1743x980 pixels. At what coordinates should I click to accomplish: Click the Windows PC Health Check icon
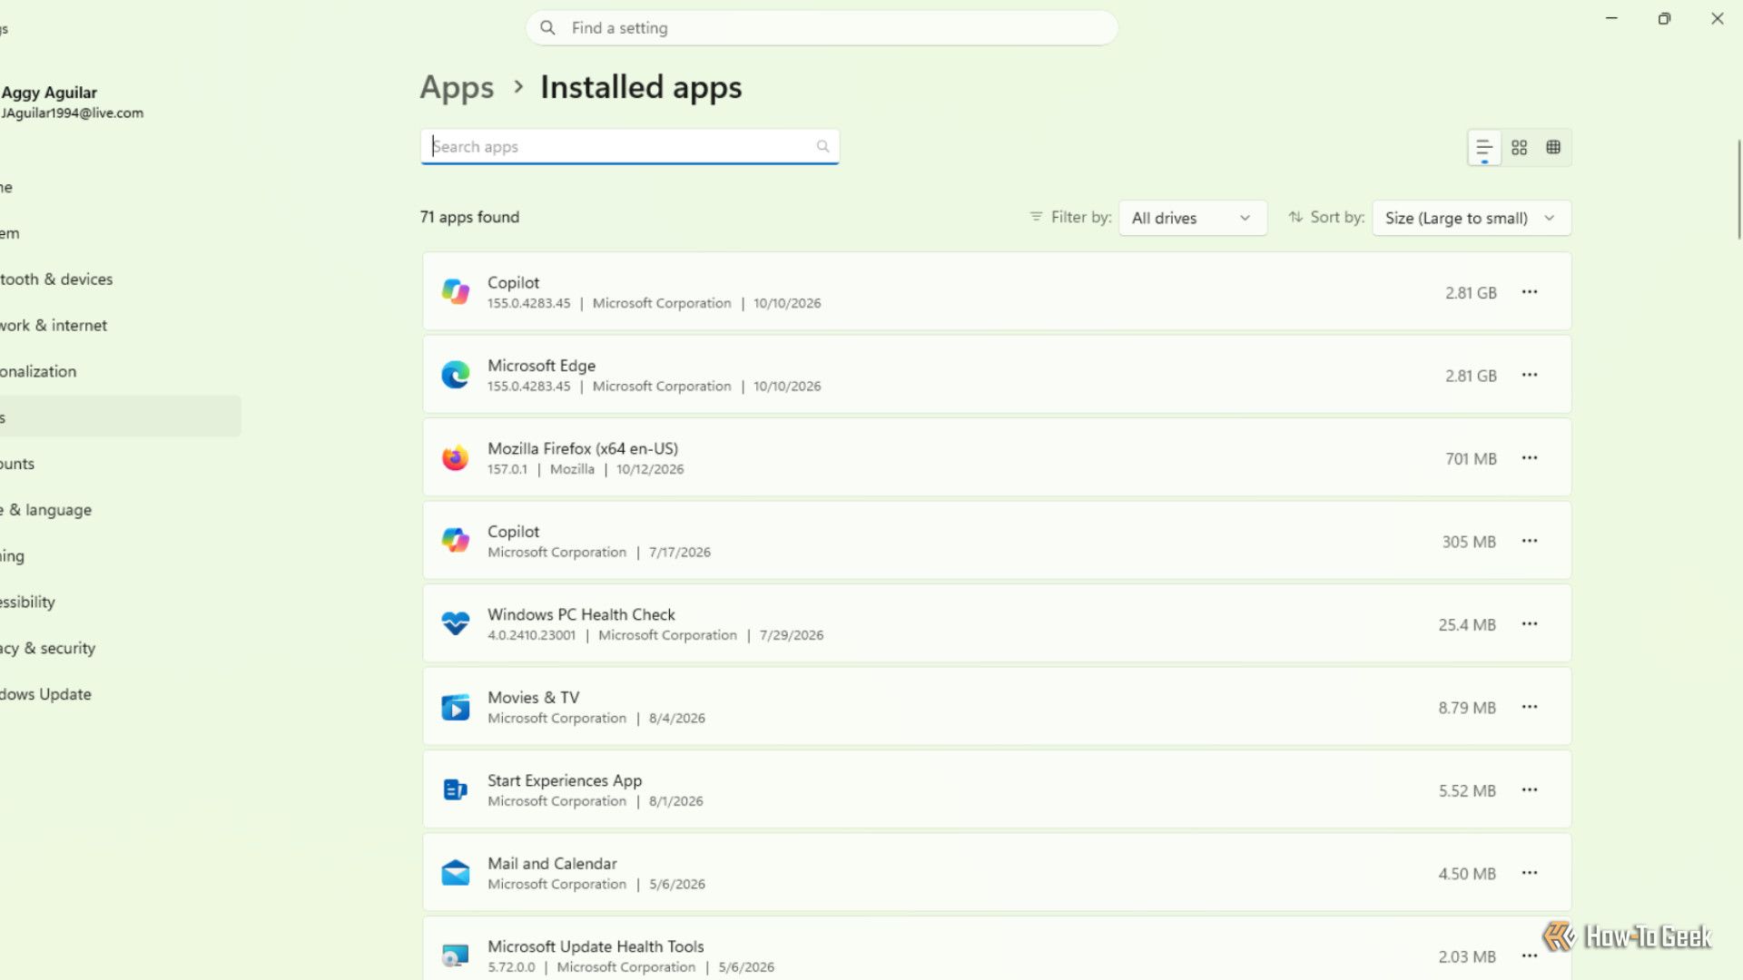pyautogui.click(x=455, y=624)
